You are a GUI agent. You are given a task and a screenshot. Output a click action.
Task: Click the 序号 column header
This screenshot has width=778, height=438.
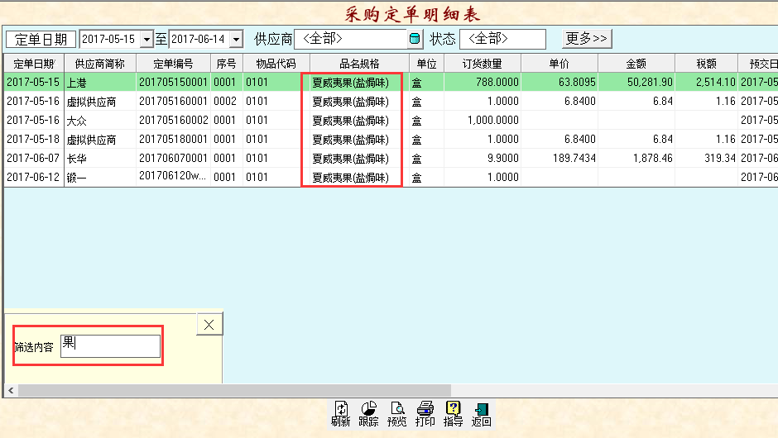[x=226, y=64]
